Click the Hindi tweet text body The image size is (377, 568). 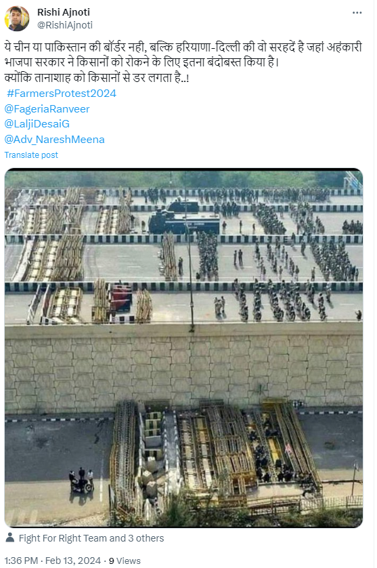coord(183,62)
